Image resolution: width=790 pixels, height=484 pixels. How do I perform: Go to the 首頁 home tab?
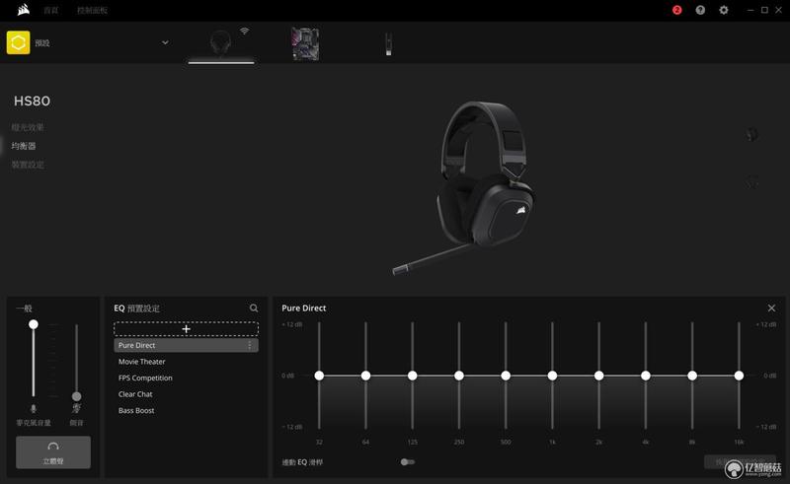(x=51, y=10)
